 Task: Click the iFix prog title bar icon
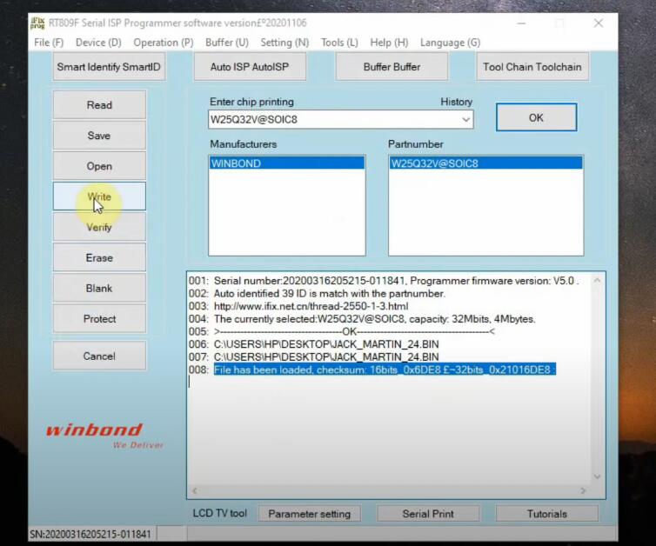[37, 23]
